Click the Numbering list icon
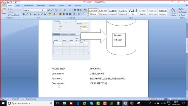 pos(65,10)
